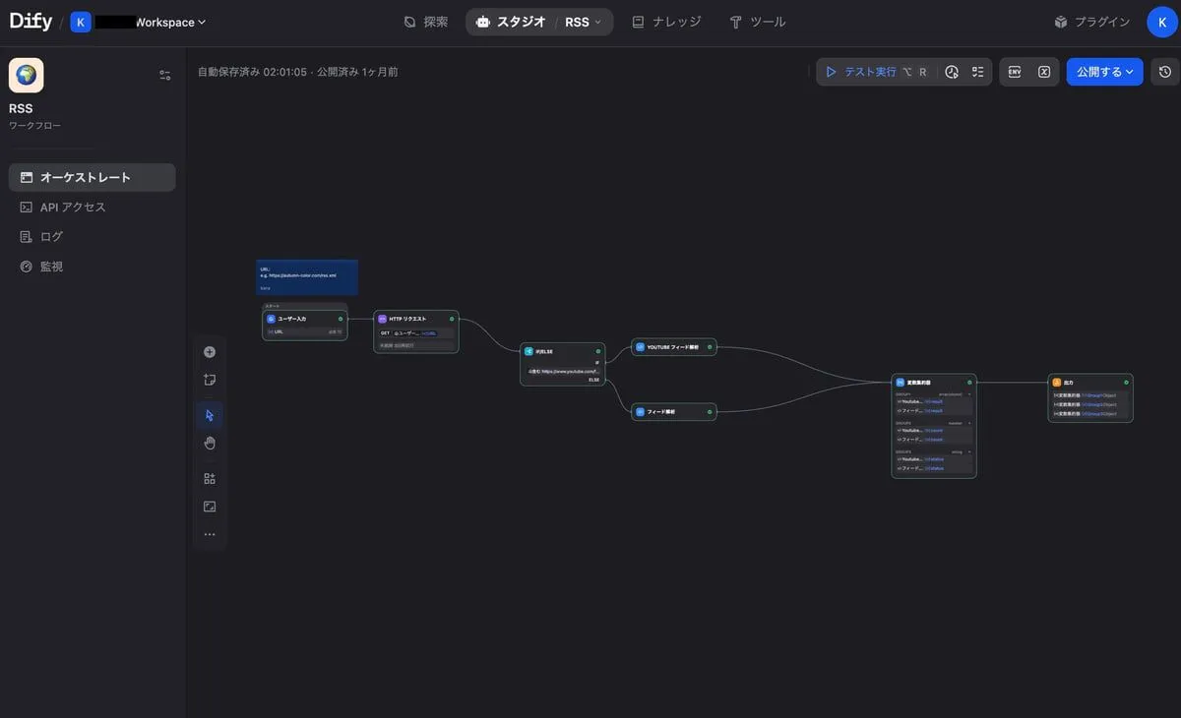Image resolution: width=1181 pixels, height=718 pixels.
Task: Open the conversation variables (x) panel
Action: [1044, 72]
